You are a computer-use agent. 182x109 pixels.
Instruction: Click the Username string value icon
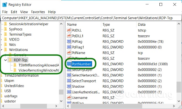(x=69, y=97)
